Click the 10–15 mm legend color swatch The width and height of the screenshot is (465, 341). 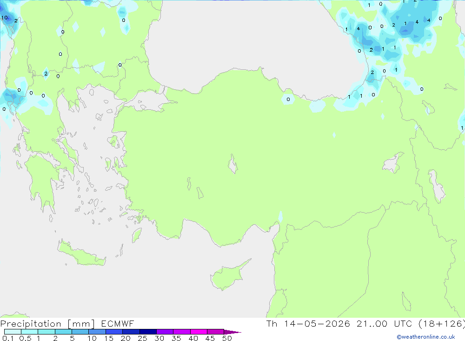coord(97,332)
